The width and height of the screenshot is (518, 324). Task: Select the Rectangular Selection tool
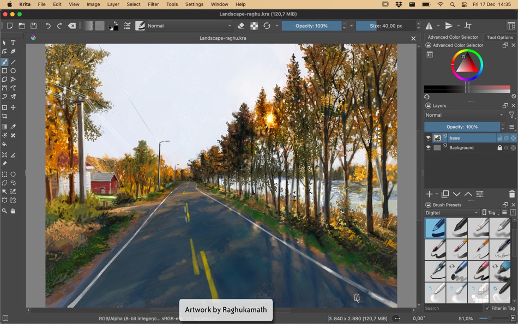click(4, 174)
